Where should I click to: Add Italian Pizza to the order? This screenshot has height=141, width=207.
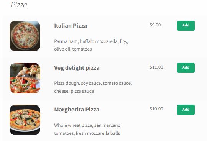pyautogui.click(x=186, y=26)
